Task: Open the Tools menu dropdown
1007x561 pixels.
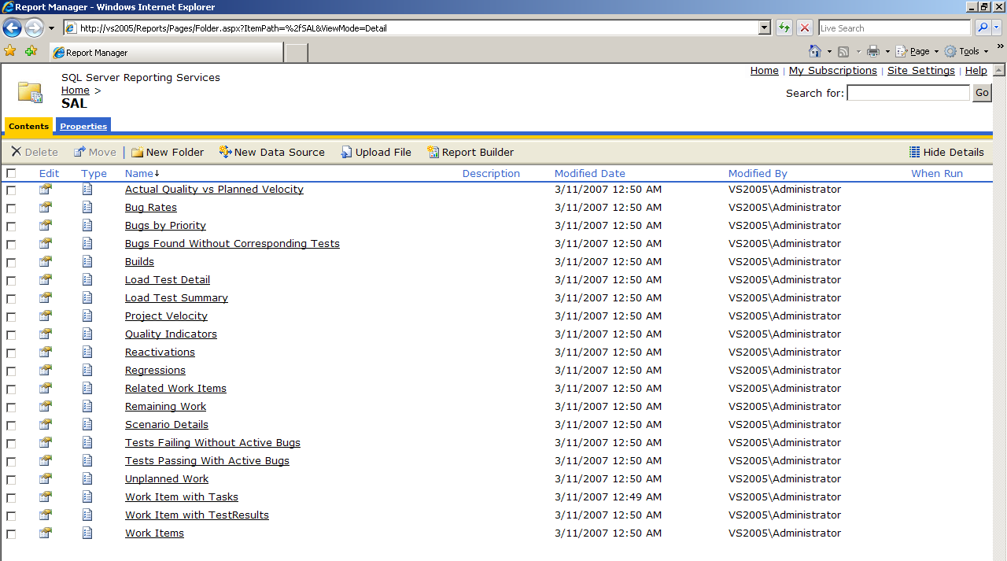Action: coord(966,51)
